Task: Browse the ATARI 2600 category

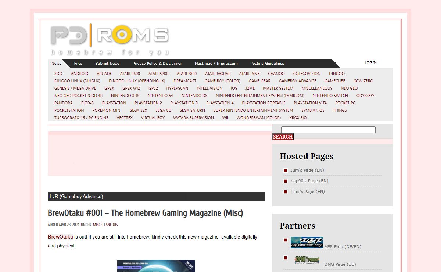Action: (x=130, y=74)
